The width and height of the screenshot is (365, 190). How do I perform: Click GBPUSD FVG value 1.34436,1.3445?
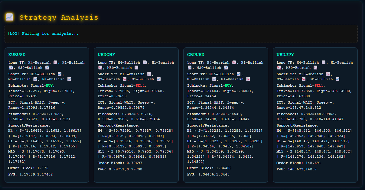(214, 174)
